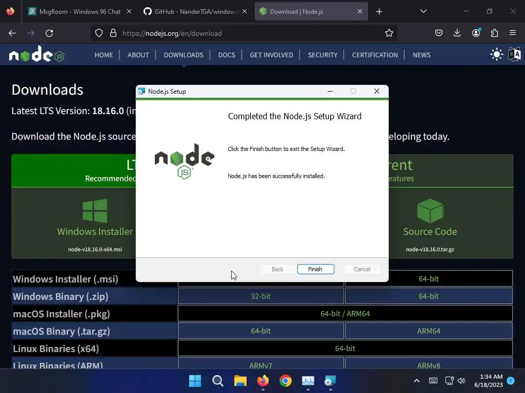Expand the list all tabs chevron
Screen dimensions: 525x393
coord(423,11)
